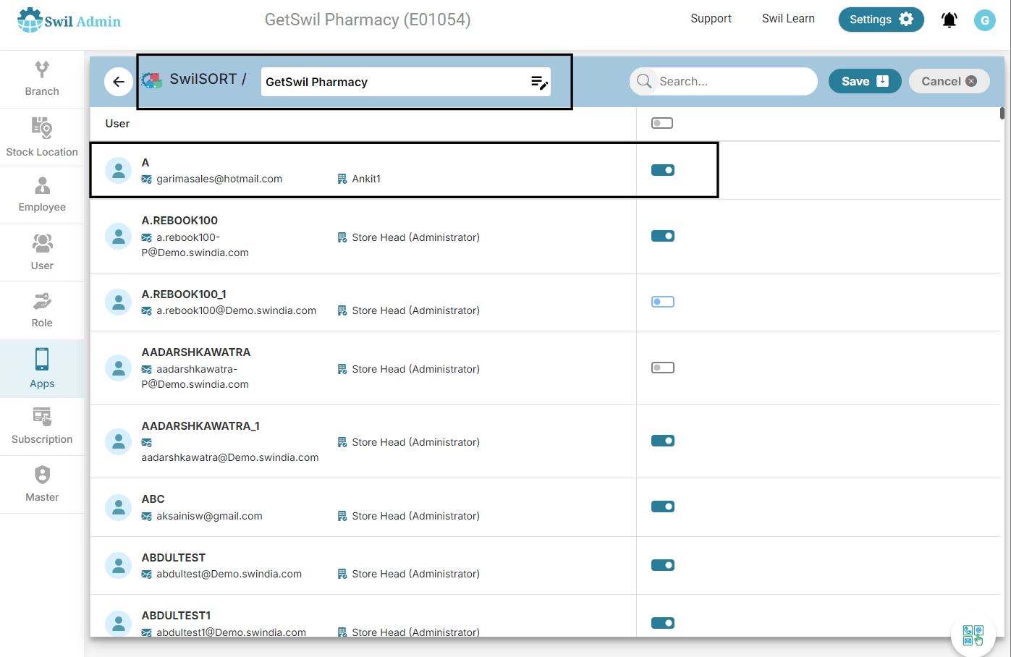This screenshot has height=657, width=1011.
Task: Click email a.rebook100@Demo.swindia.com
Action: click(x=236, y=311)
